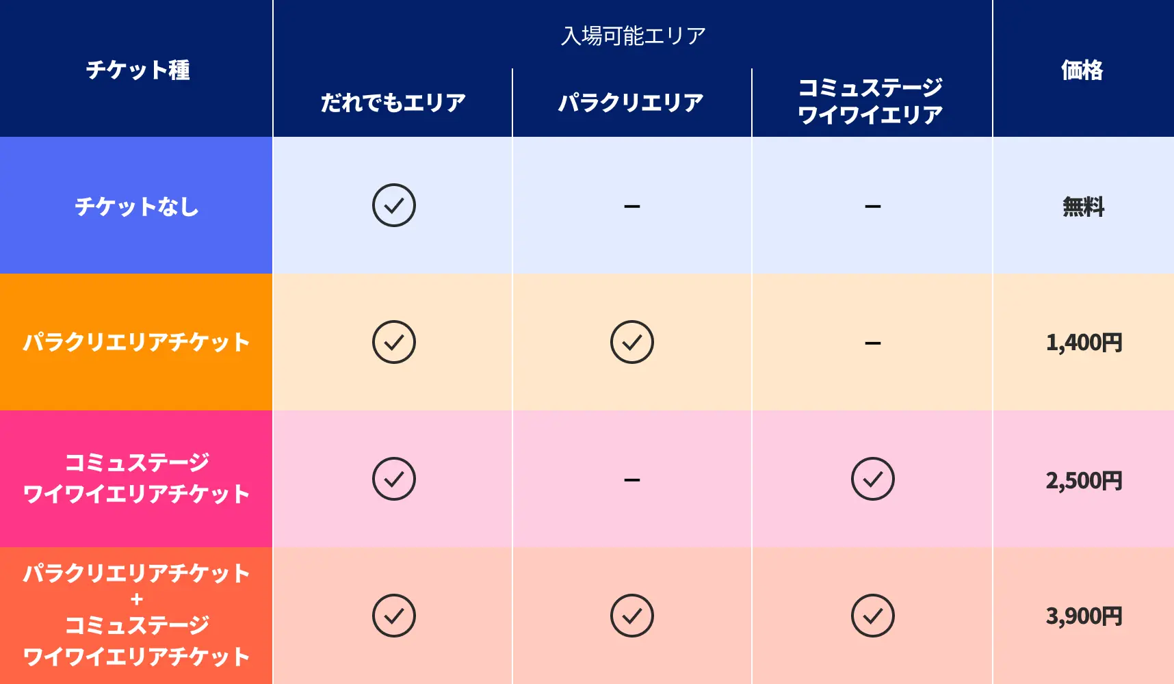This screenshot has height=684, width=1174.
Task: Click the orange パラクリエリアチケット row label
Action: [x=137, y=342]
